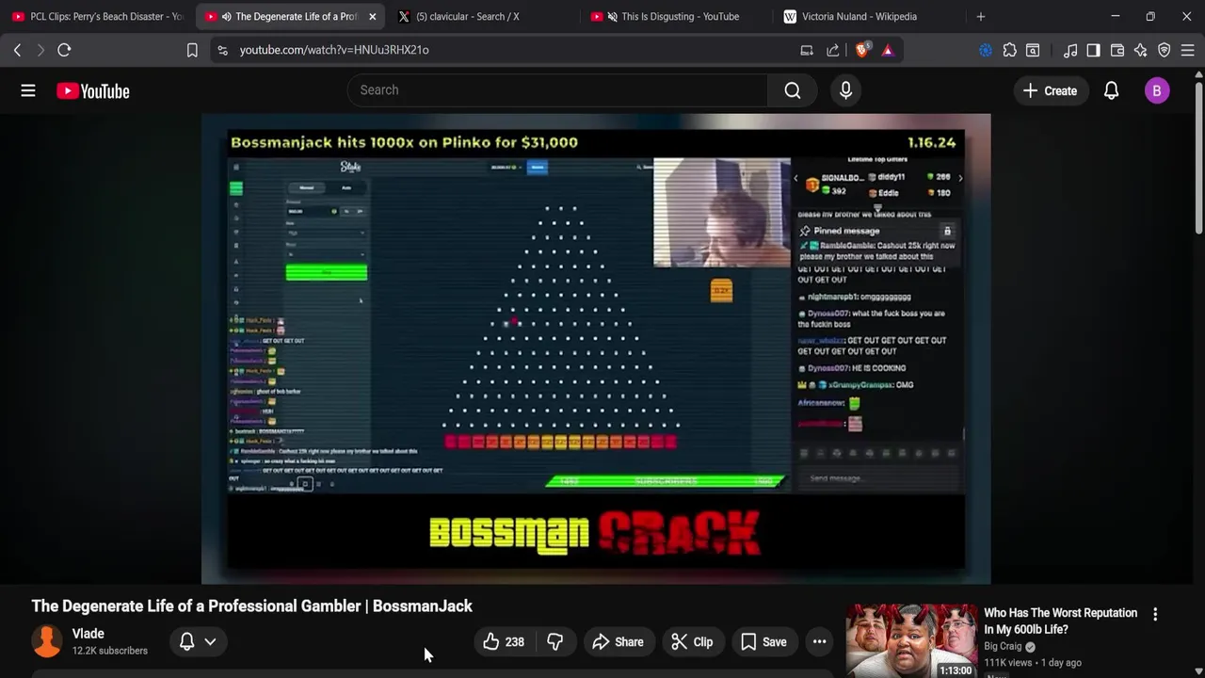1205x678 pixels.
Task: Click '12.2K subscribers' text
Action: (110, 651)
